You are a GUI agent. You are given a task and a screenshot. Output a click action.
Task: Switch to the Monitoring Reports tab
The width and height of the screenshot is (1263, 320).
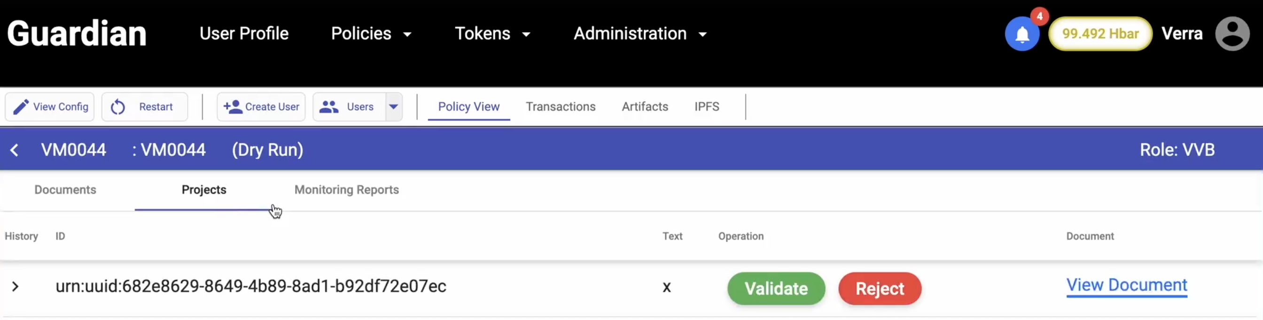[346, 190]
